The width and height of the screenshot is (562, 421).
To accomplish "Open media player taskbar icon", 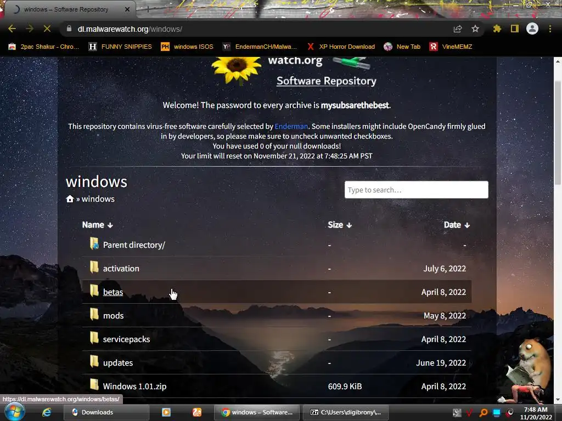I will (x=166, y=412).
